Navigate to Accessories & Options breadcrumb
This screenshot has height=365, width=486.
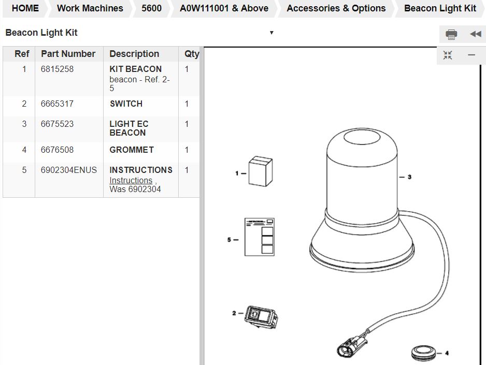(x=336, y=8)
